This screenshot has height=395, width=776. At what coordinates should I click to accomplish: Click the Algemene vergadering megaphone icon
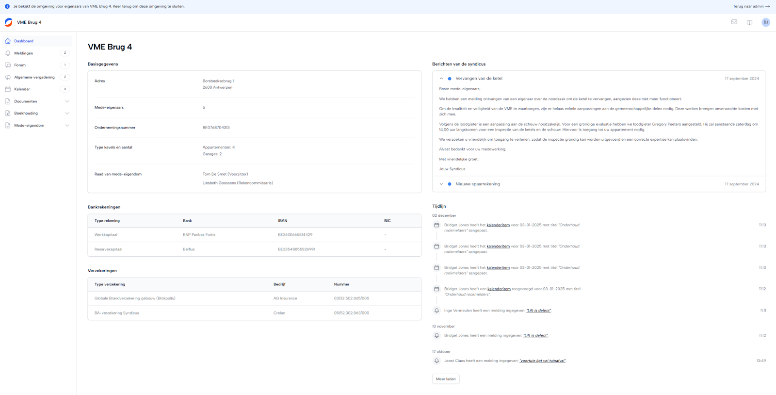(8, 77)
